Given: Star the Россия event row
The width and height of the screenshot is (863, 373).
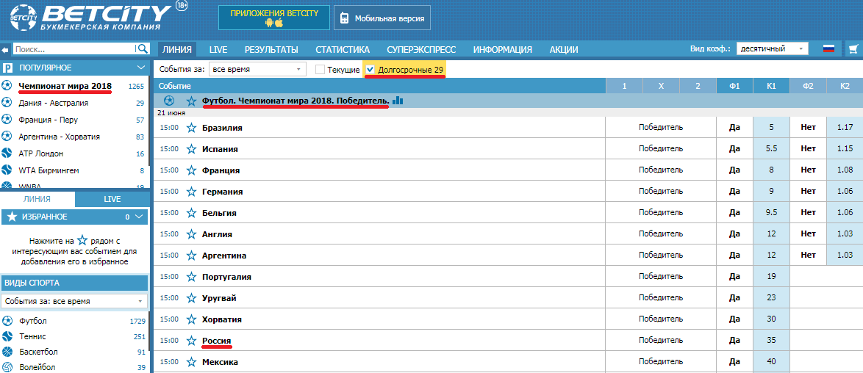Looking at the screenshot, I should tap(191, 341).
